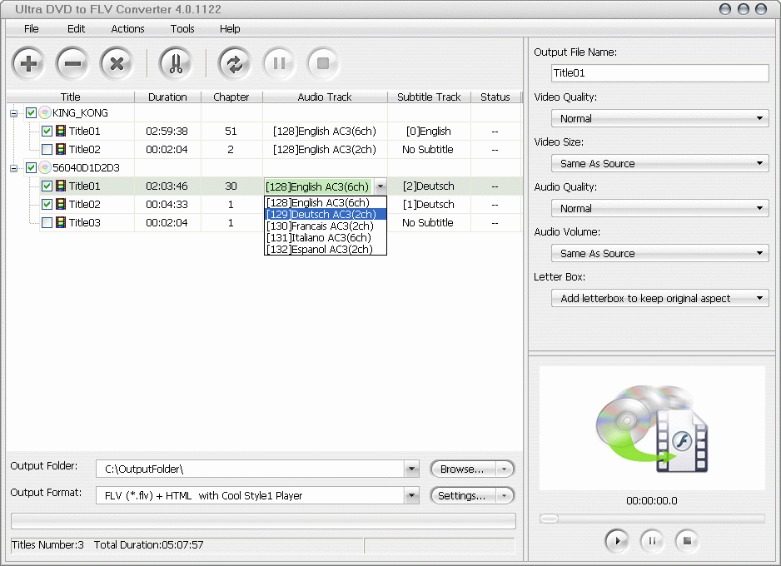781x566 pixels.
Task: Pause the preview player
Action: tap(652, 540)
